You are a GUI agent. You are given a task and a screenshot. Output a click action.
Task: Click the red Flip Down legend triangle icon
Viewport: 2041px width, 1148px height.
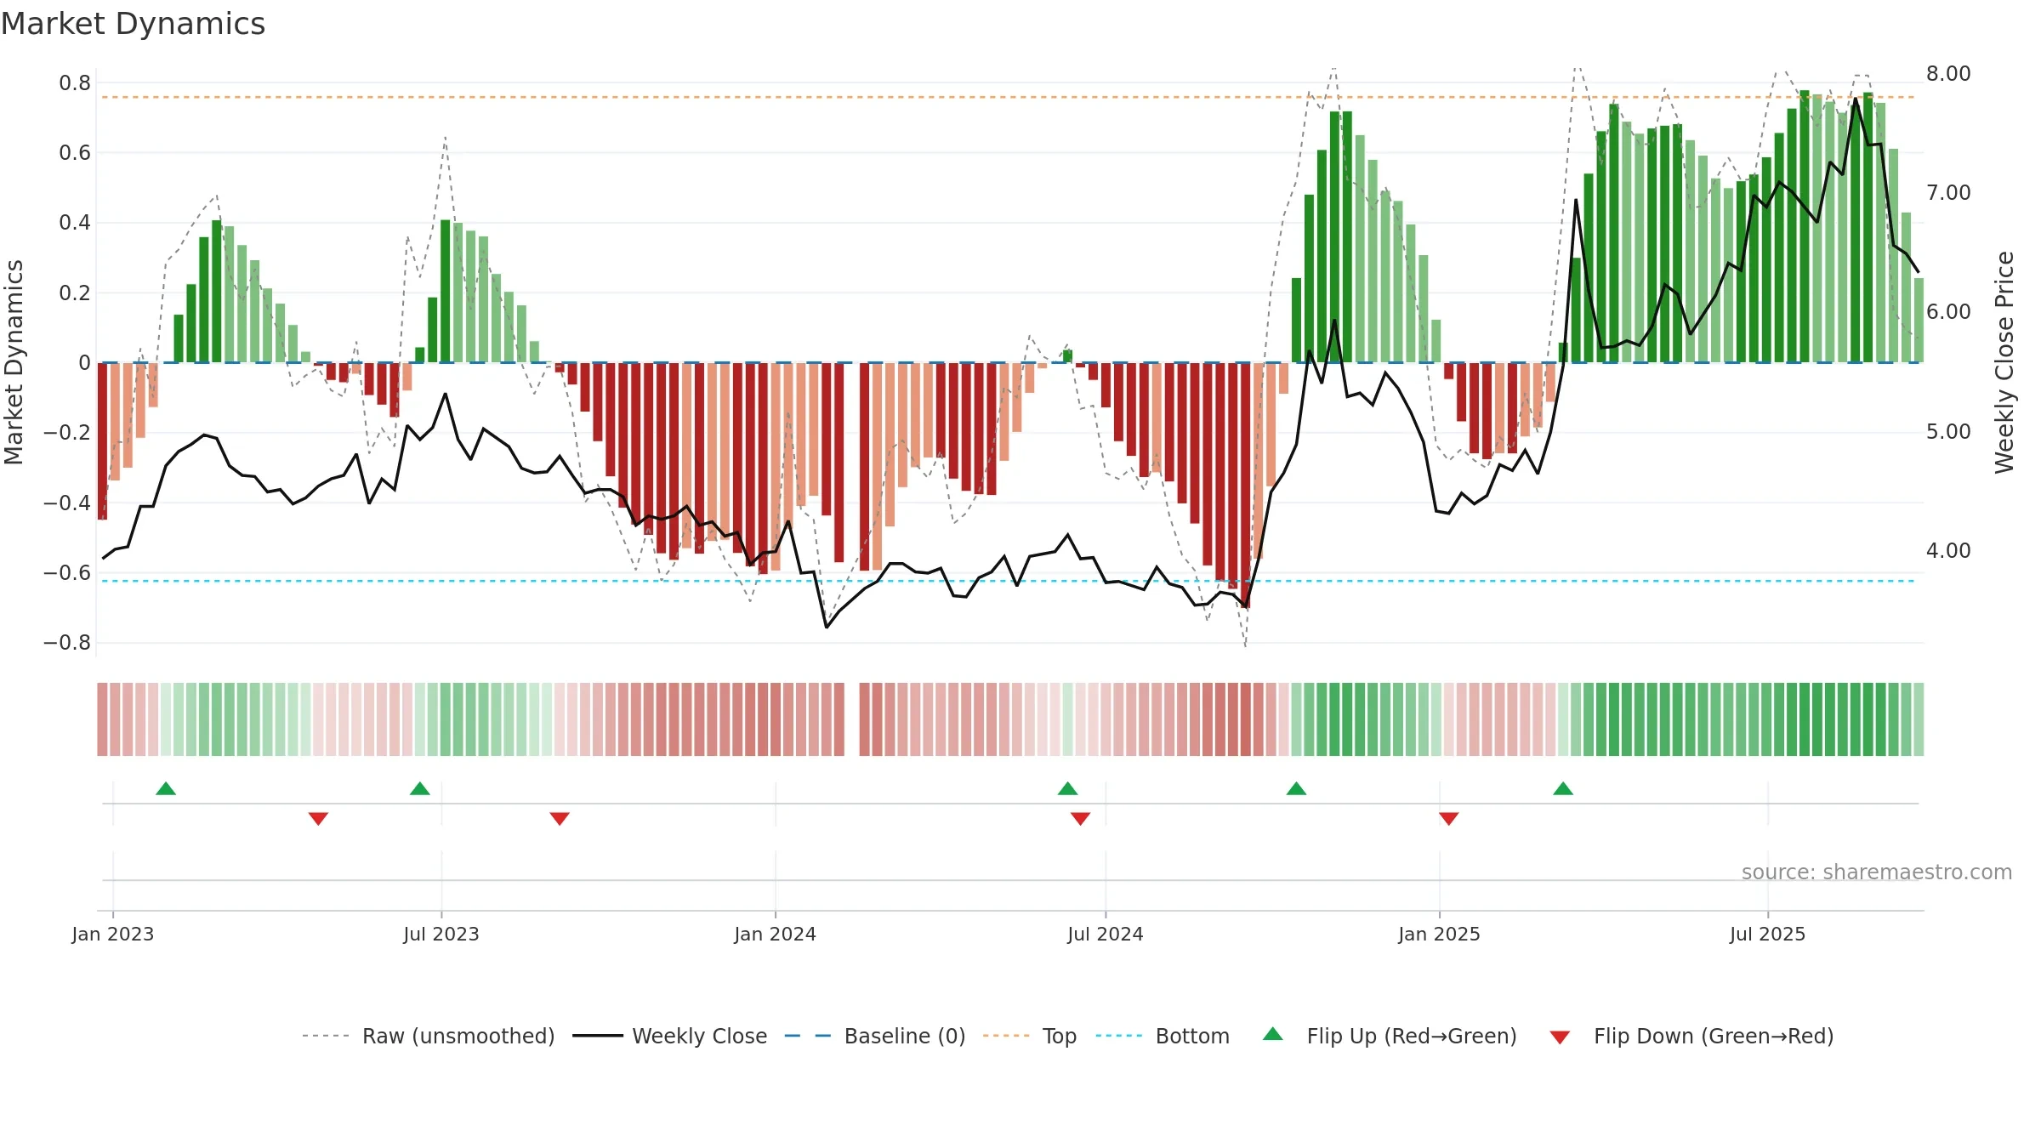[x=1560, y=1037]
